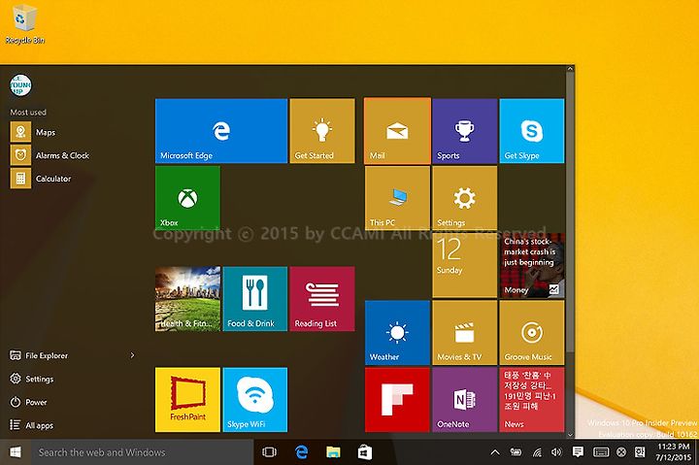
Task: Launch the Xbox tile
Action: [187, 198]
